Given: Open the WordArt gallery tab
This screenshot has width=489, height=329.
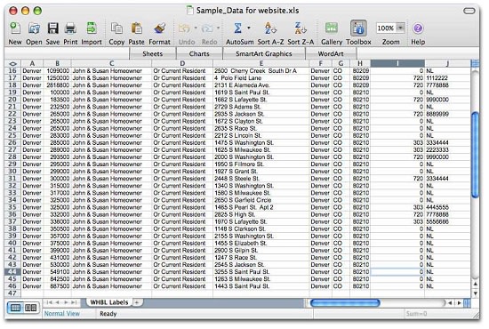Looking at the screenshot, I should [331, 53].
